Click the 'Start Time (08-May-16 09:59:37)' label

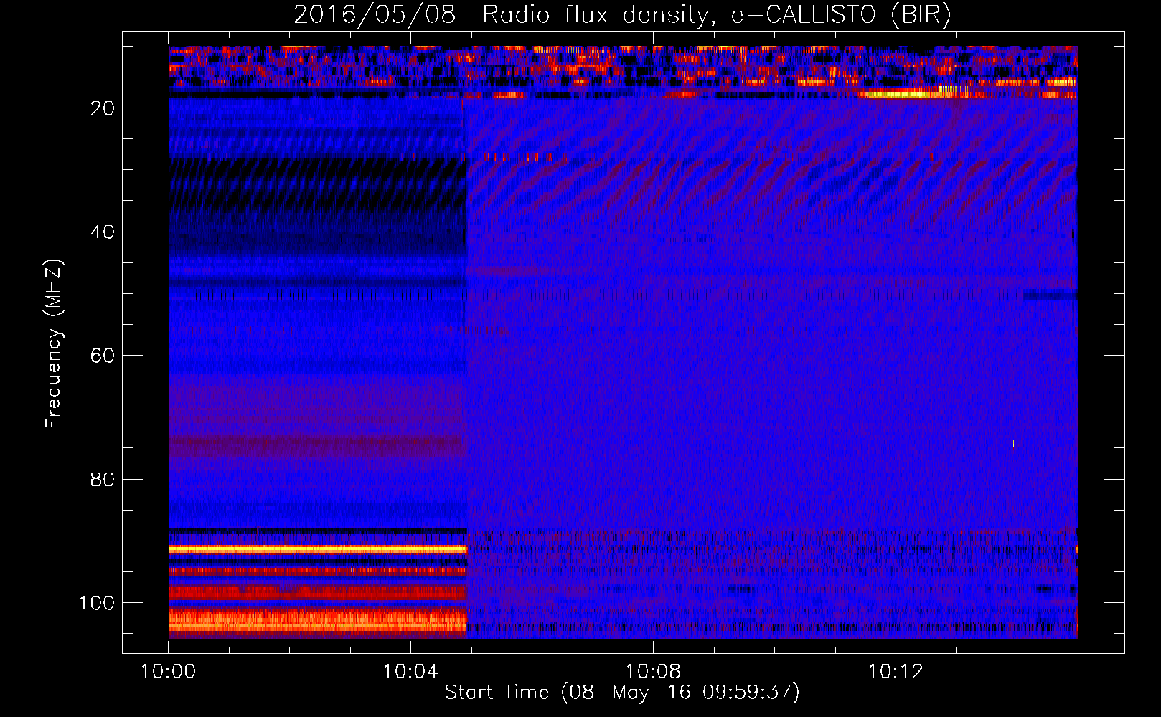pyautogui.click(x=621, y=693)
